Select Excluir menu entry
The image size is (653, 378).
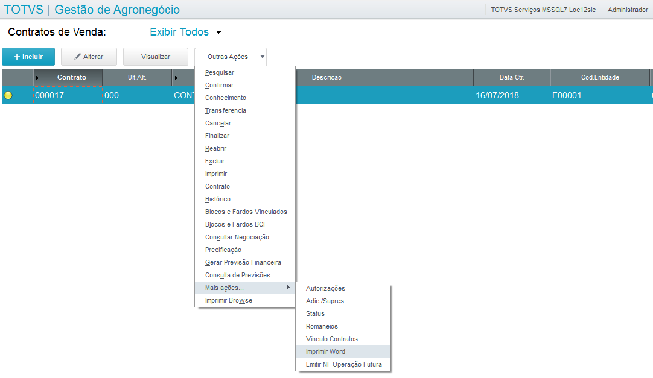pyautogui.click(x=245, y=162)
